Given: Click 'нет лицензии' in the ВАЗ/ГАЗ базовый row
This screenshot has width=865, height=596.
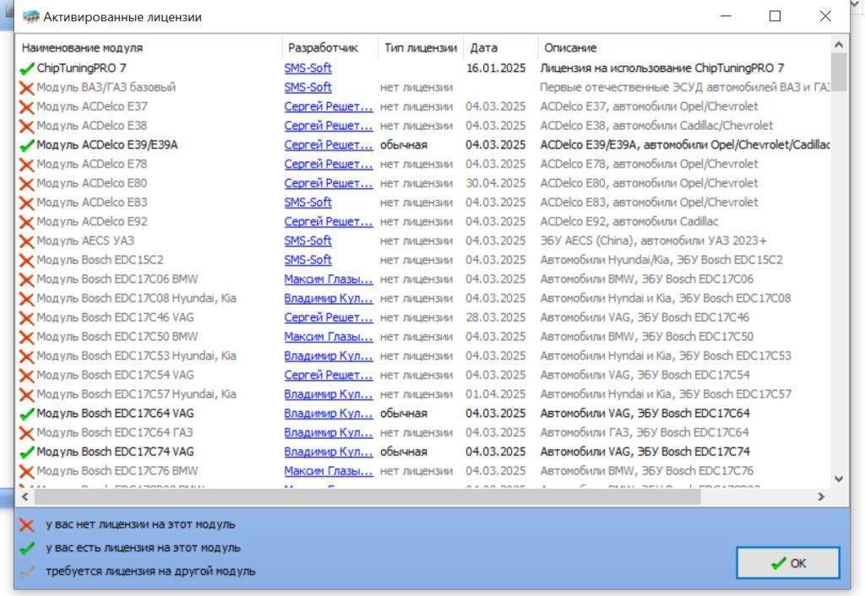Looking at the screenshot, I should [x=416, y=88].
